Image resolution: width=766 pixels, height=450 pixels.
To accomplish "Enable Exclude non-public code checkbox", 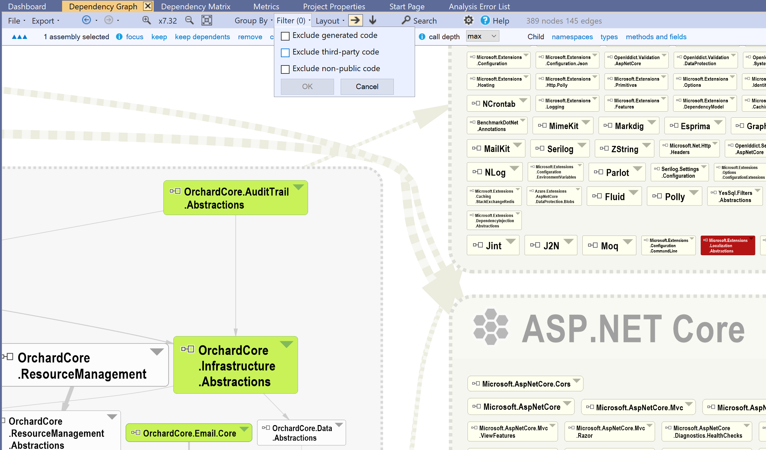I will 285,69.
